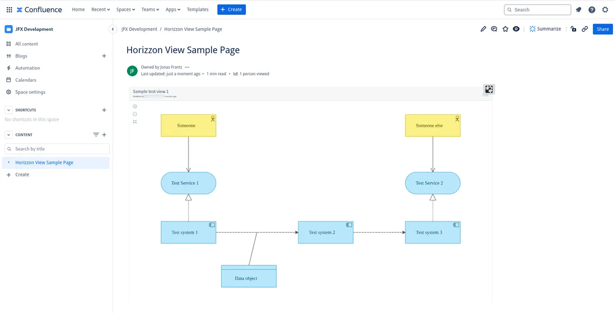The width and height of the screenshot is (615, 313).
Task: Open the Teams dropdown
Action: coord(150,10)
